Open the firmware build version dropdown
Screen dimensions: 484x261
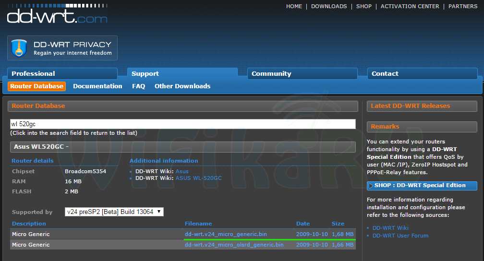(x=114, y=212)
